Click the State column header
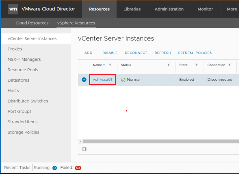239x174 pixels. 183,65
